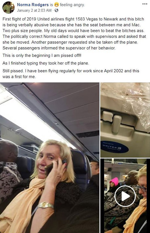
Task: Open Norma Rodgers profile picture
Action: coord(8,8)
